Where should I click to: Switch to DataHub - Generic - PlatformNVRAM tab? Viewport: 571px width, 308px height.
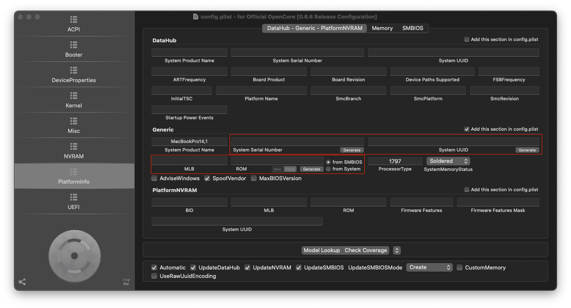pos(315,28)
